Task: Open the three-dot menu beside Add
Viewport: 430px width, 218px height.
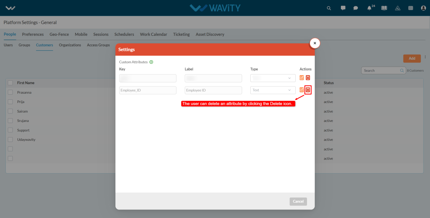Action: 425,57
